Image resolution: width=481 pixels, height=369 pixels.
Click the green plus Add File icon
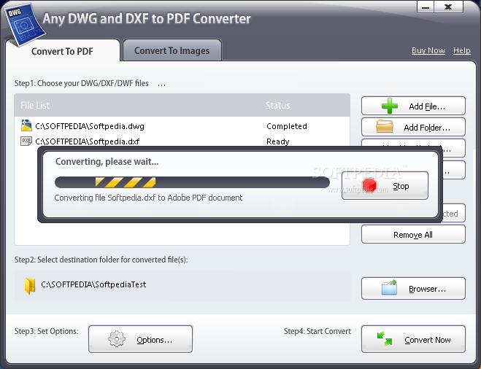390,106
